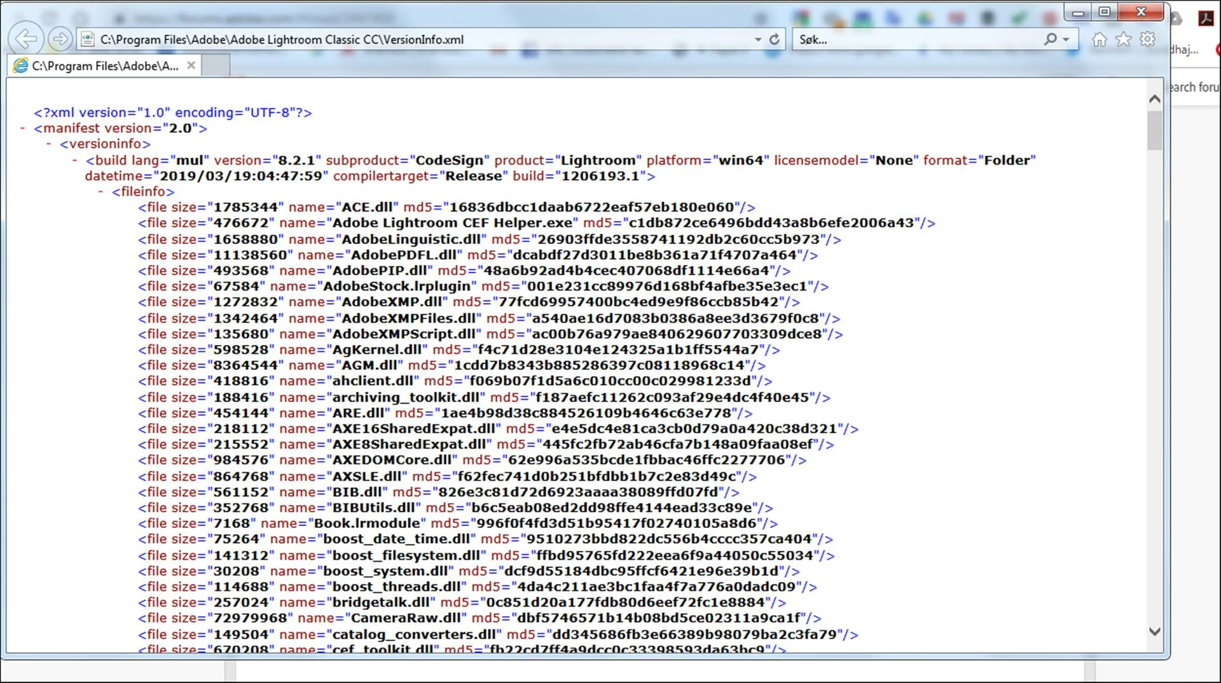
Task: Click the AdobeXMP.dll entry
Action: click(x=469, y=302)
